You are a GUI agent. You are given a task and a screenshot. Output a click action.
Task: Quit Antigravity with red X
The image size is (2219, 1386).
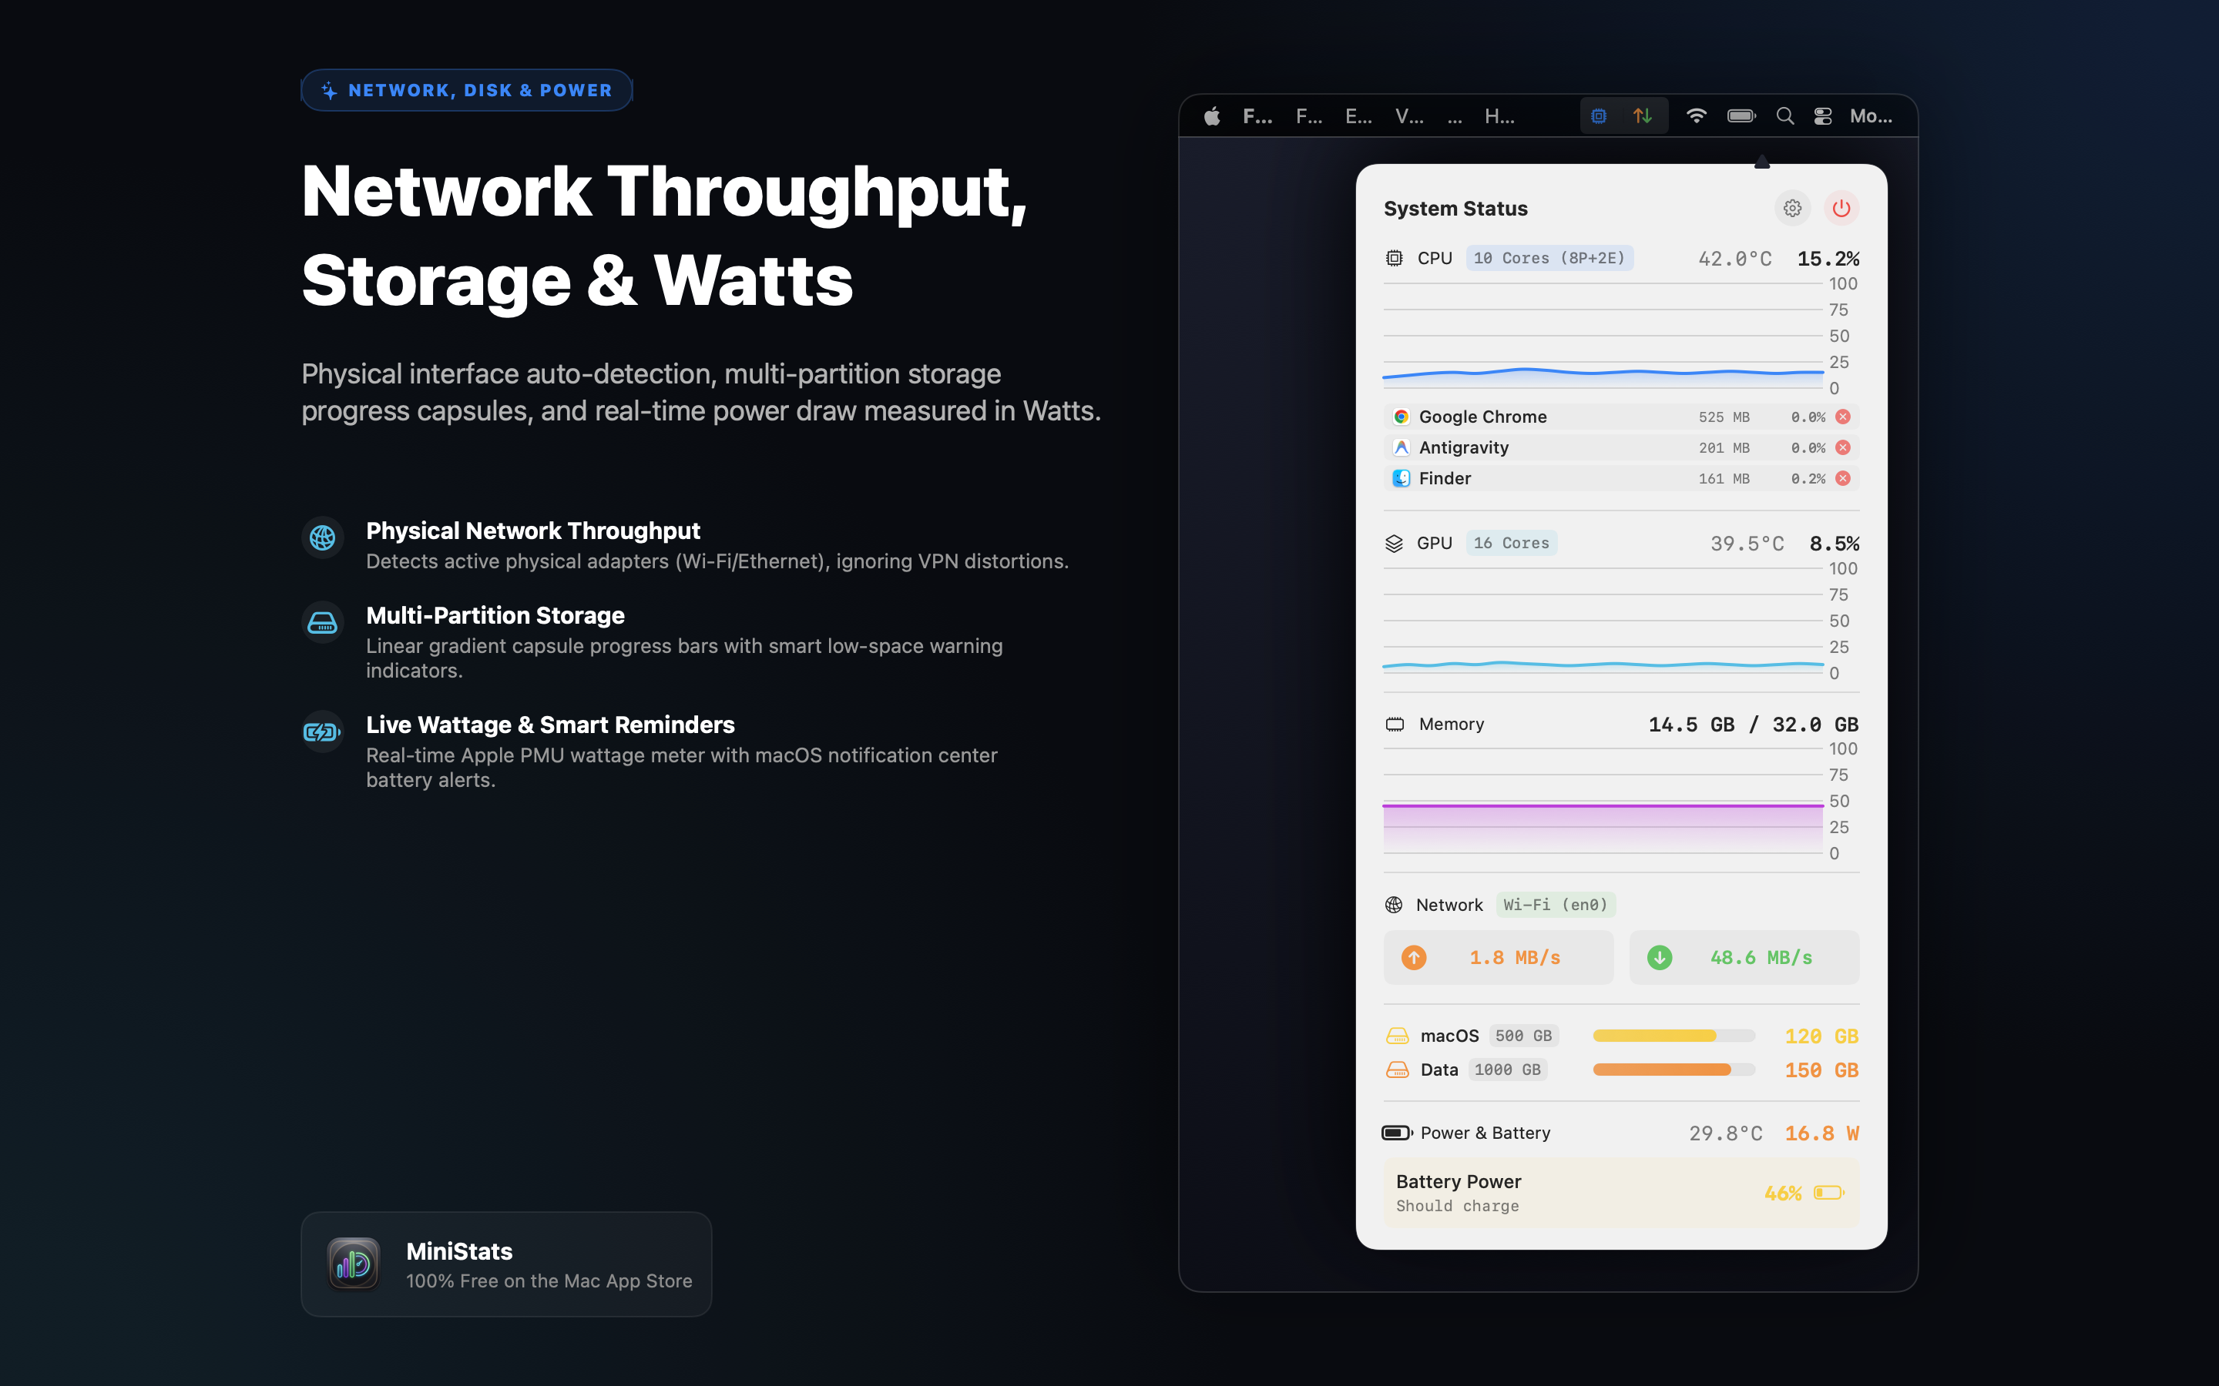1843,447
